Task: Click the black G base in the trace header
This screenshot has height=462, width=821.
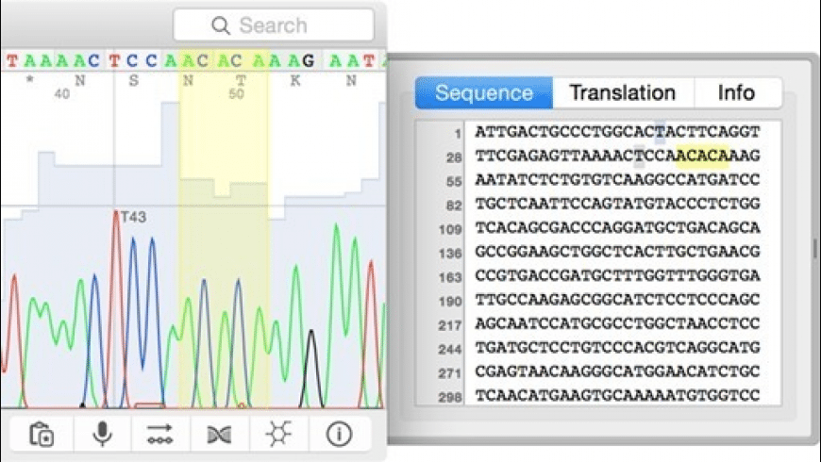Action: (x=309, y=60)
